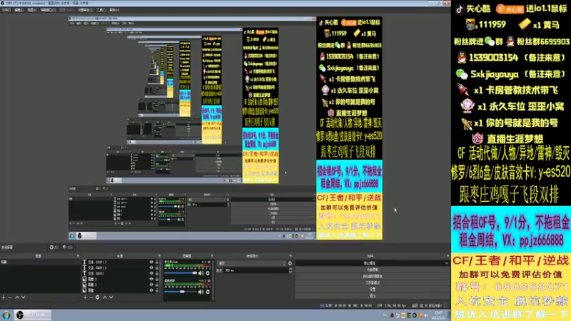Open scene transition properties gear icon
This screenshot has height=321, width=571.
coord(290,263)
